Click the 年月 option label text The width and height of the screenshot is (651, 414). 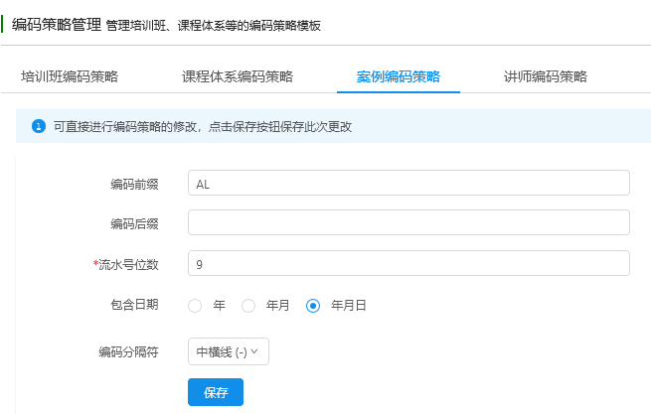(277, 306)
